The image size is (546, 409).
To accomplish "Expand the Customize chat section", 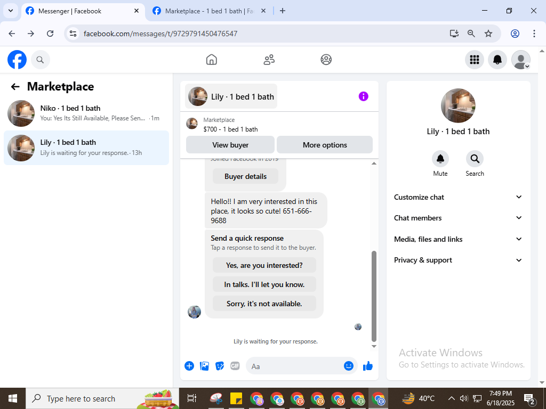I will (x=458, y=197).
